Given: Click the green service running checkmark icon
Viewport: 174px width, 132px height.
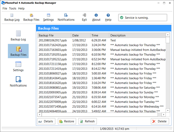Looking at the screenshot, I should (122, 18).
